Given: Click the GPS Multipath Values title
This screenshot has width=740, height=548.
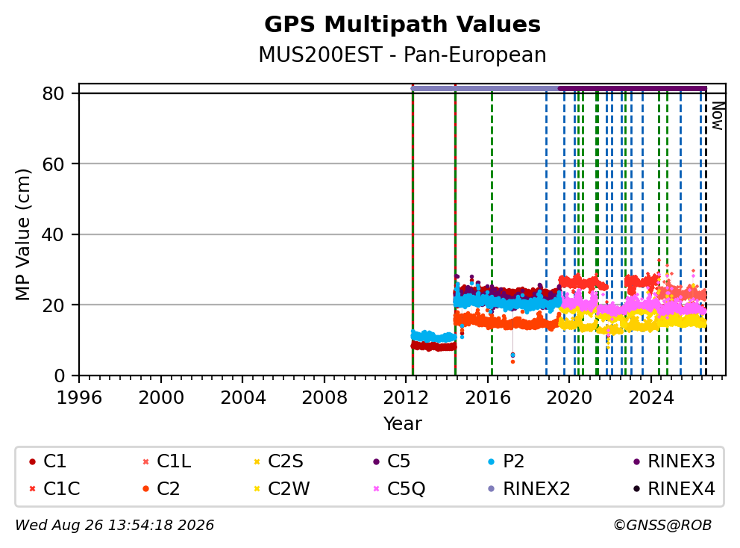Looking at the screenshot, I should 402,24.
